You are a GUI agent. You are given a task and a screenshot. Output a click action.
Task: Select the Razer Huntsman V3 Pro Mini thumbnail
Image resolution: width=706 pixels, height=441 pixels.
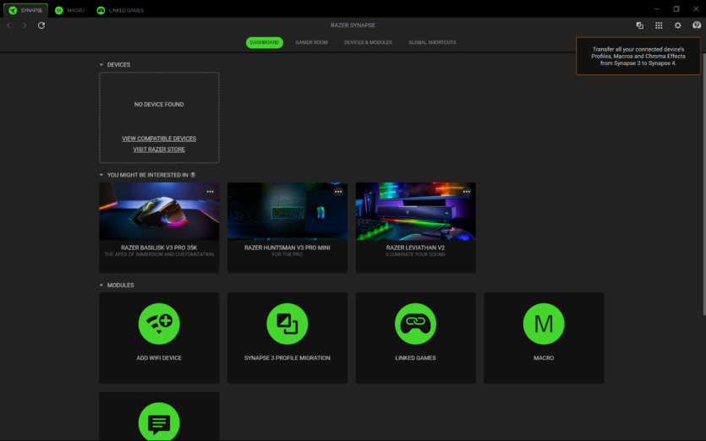coord(287,212)
